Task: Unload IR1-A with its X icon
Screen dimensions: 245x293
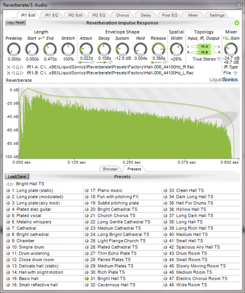Action: coord(9,67)
